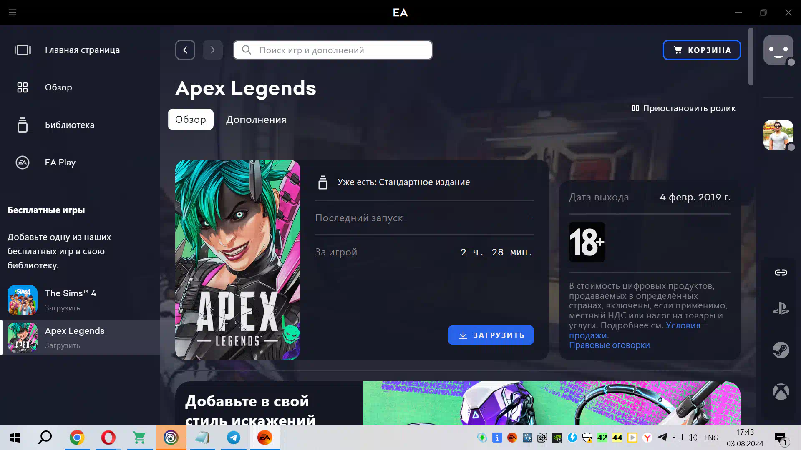Image resolution: width=801 pixels, height=450 pixels.
Task: Click the Telegram paper plane tray icon
Action: point(662,437)
